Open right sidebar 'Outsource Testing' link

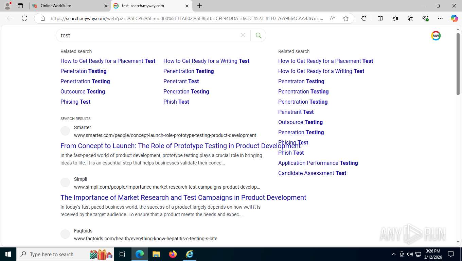pyautogui.click(x=300, y=122)
